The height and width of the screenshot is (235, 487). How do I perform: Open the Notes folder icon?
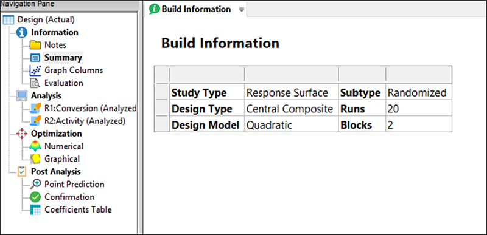(x=35, y=45)
